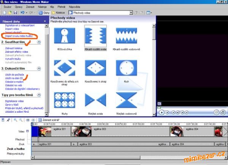Click the Undo arrow in toolbar
The width and height of the screenshot is (228, 165).
22,13
